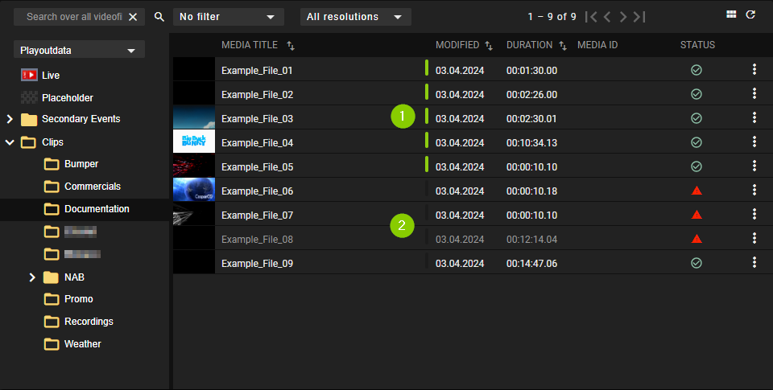The image size is (773, 390).
Task: Click thumbnail of Example_File_06
Action: [x=194, y=190]
